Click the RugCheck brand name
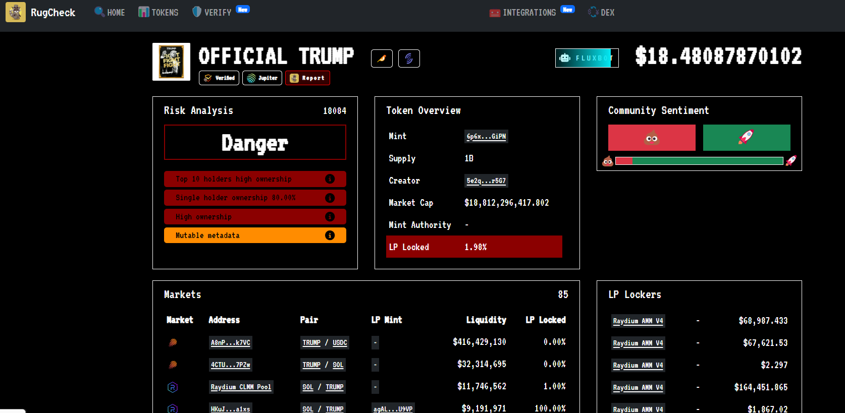 click(x=53, y=13)
